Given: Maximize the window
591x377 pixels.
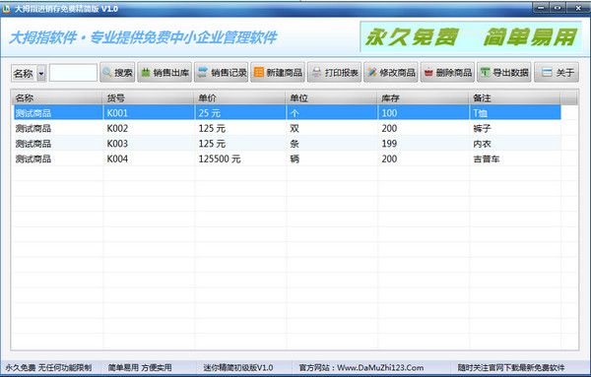Looking at the screenshot, I should [x=558, y=8].
